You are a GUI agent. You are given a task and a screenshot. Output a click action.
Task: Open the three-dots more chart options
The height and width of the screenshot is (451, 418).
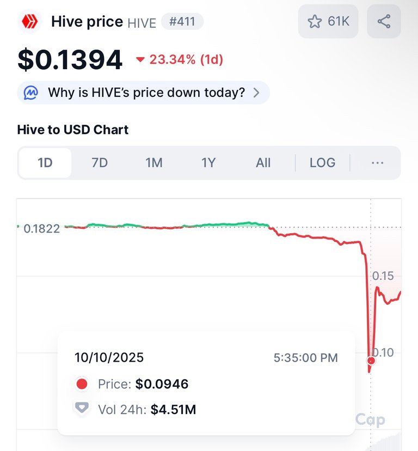[377, 163]
